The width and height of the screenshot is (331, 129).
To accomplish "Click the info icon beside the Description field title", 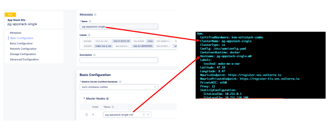I will pyautogui.click(x=94, y=55).
